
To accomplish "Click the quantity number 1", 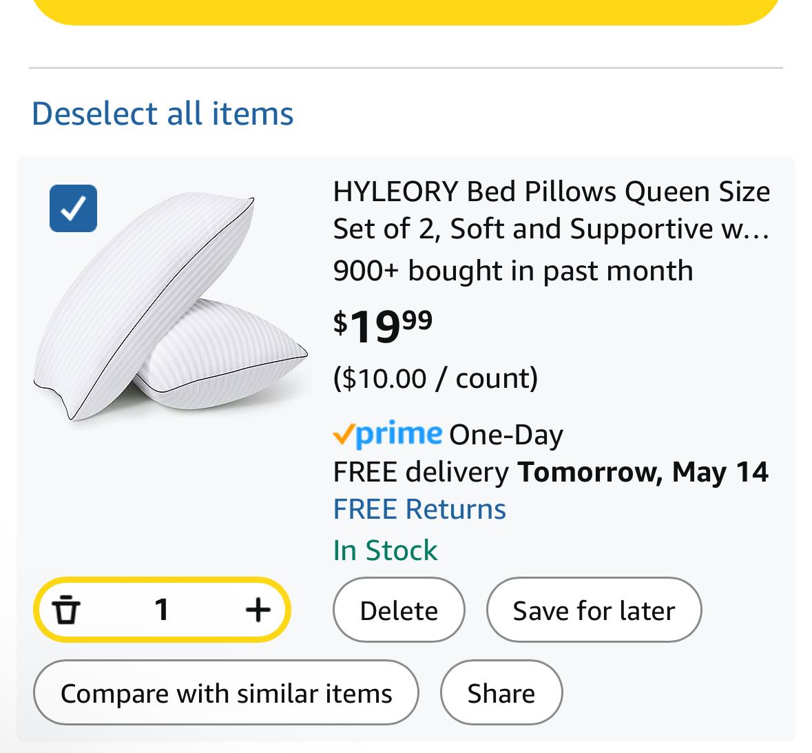I will (x=162, y=610).
